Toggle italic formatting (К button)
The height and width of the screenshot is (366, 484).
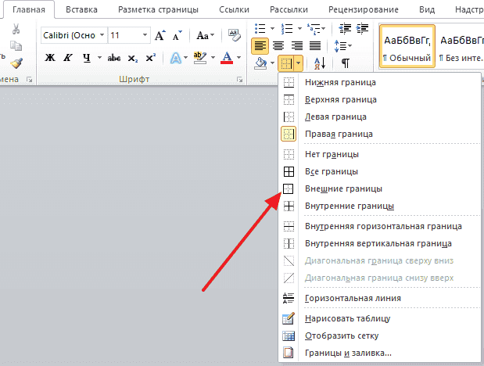[x=68, y=58]
